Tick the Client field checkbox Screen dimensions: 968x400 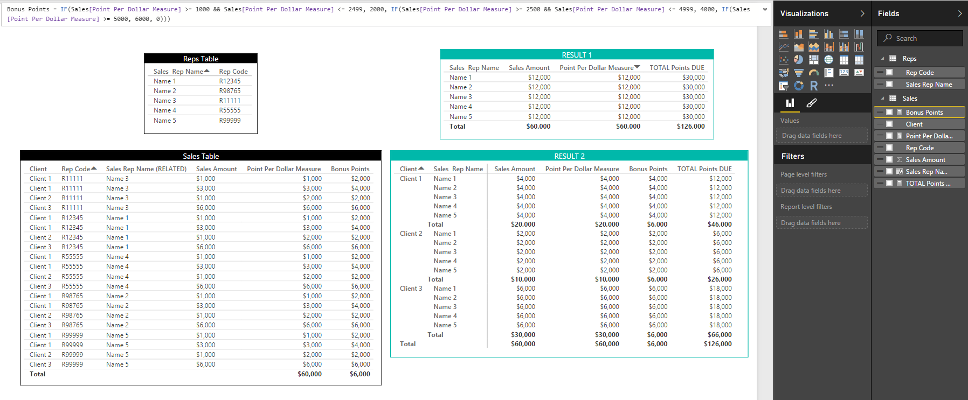(x=889, y=124)
